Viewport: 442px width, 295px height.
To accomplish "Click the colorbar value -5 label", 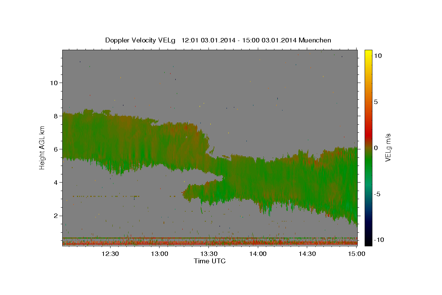I will (x=377, y=194).
